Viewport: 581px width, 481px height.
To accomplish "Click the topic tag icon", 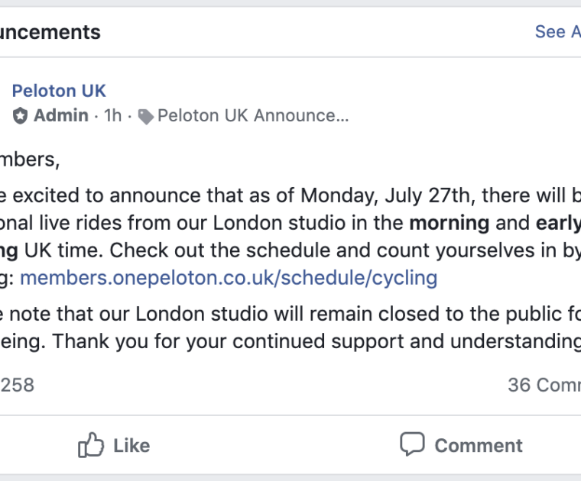I will [x=145, y=116].
